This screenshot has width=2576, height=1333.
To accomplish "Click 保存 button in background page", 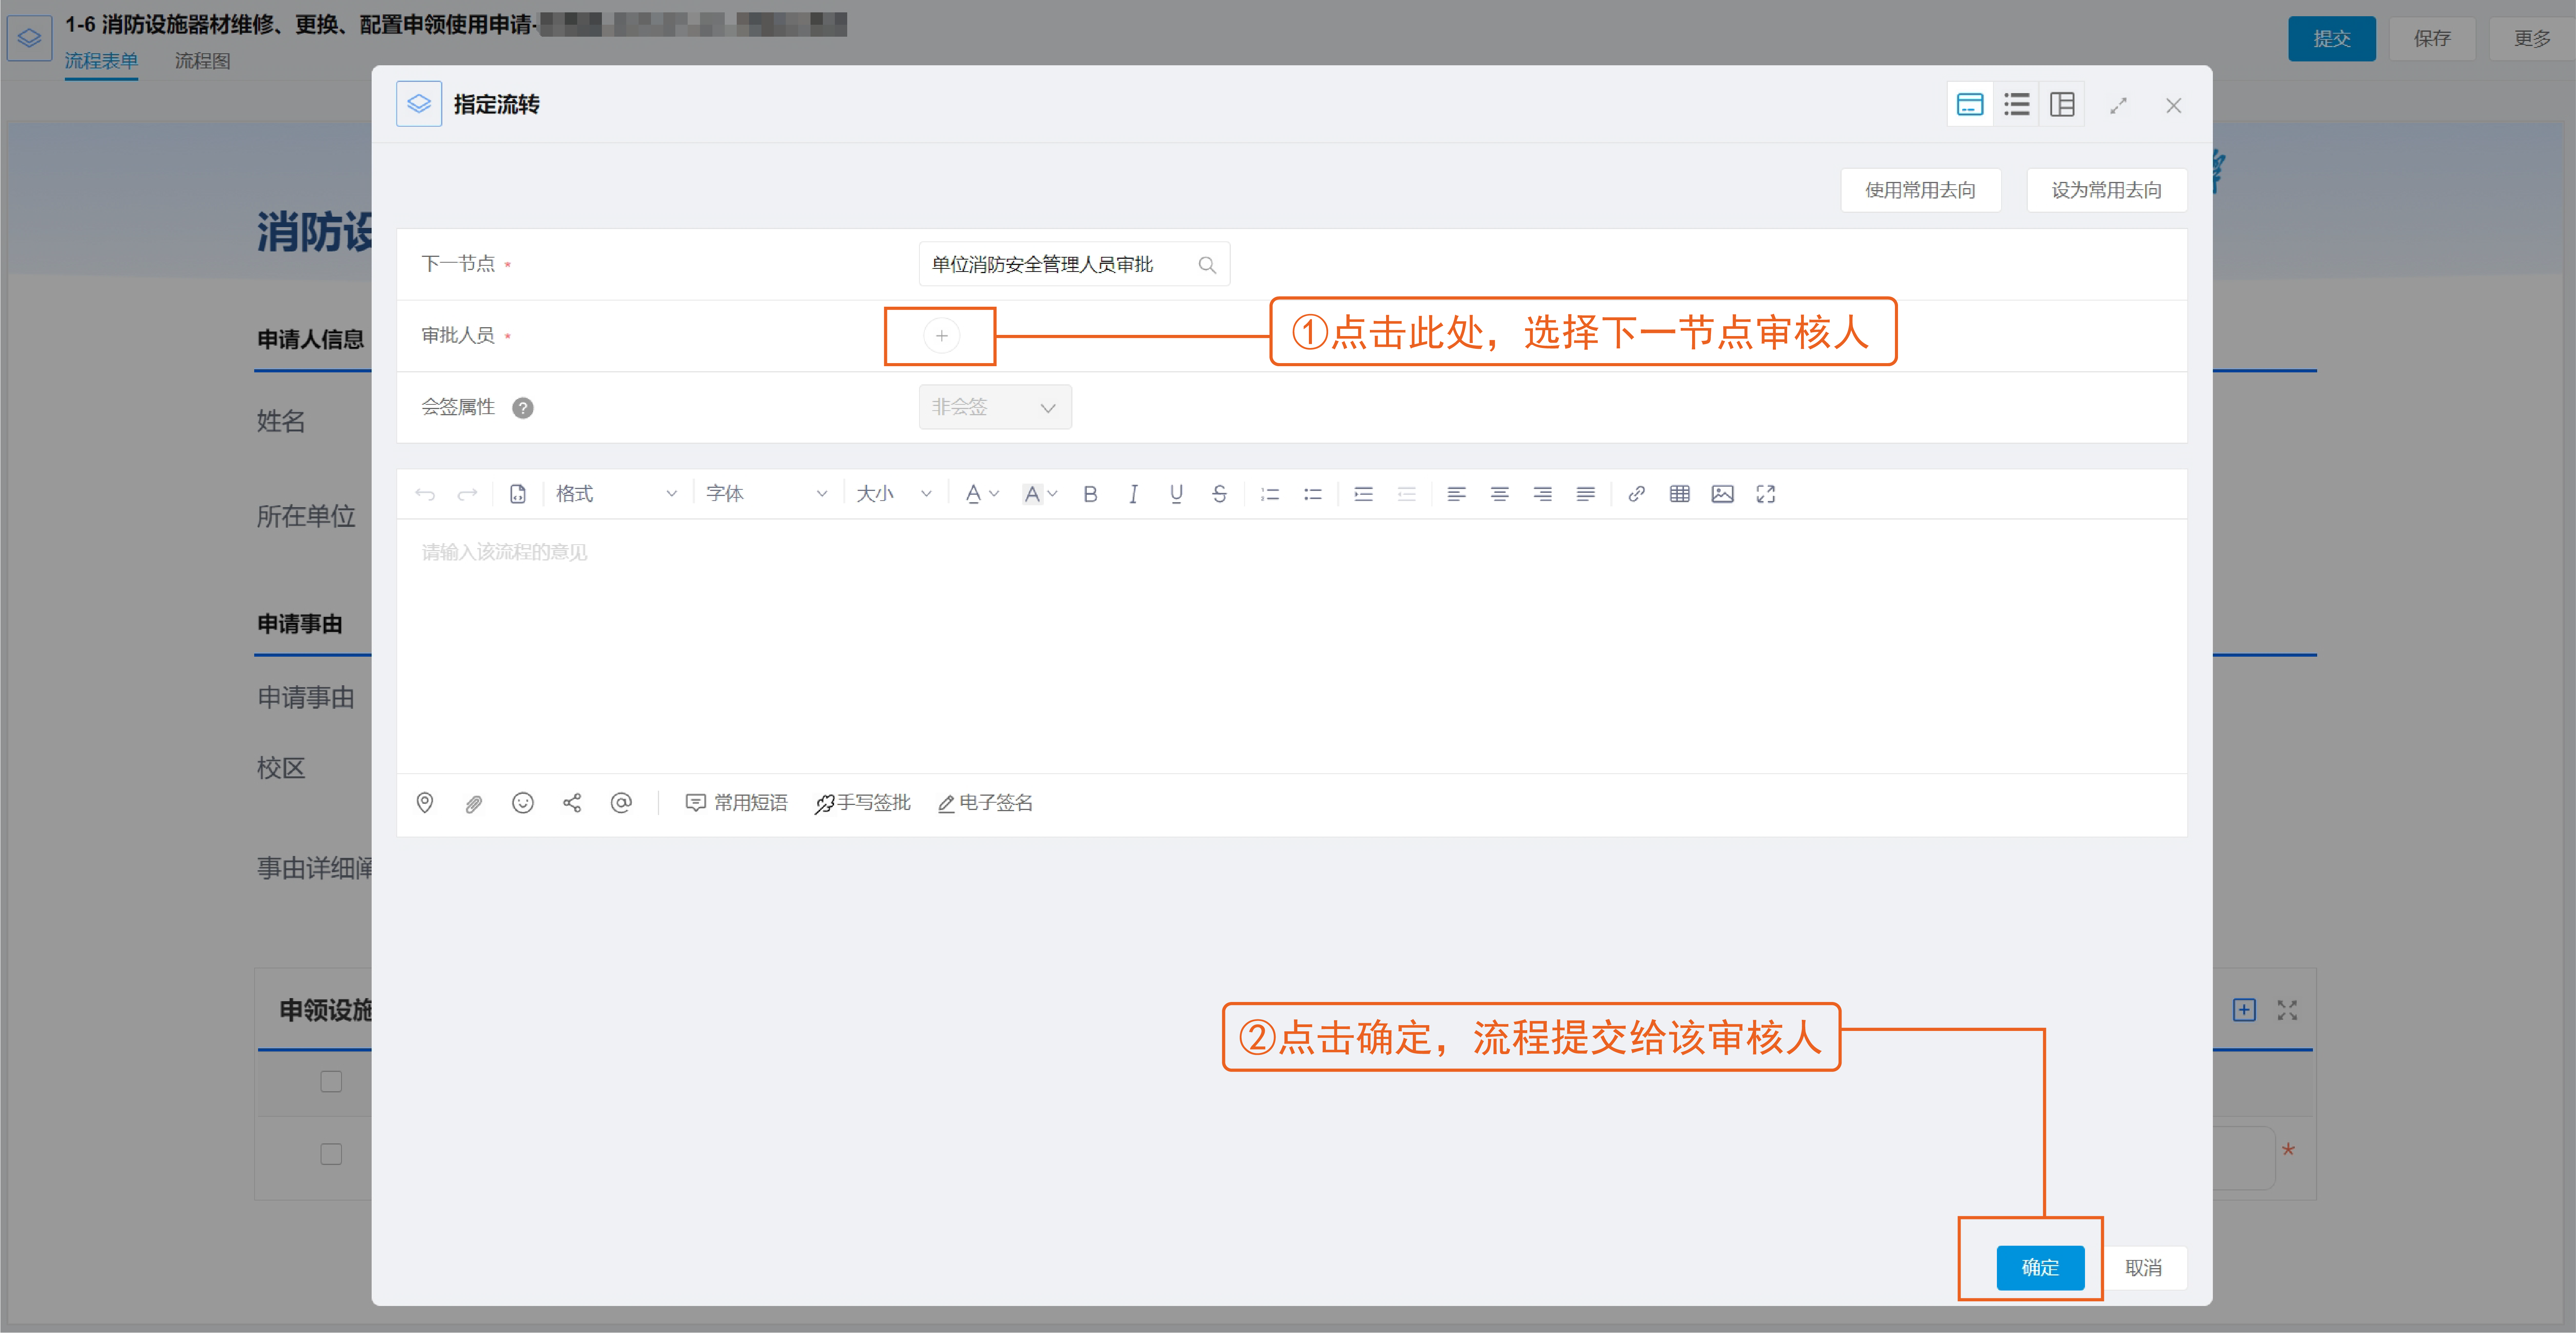I will click(x=2432, y=39).
